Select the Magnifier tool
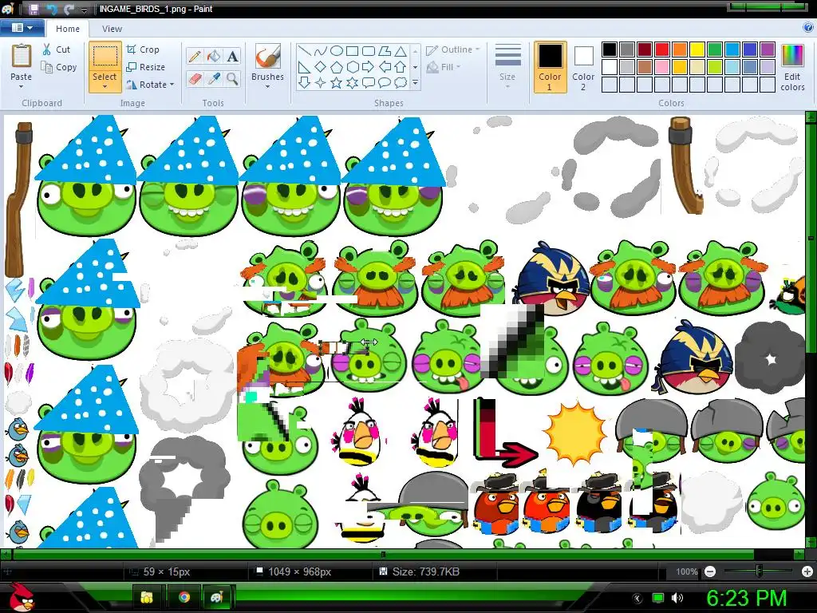 [232, 79]
